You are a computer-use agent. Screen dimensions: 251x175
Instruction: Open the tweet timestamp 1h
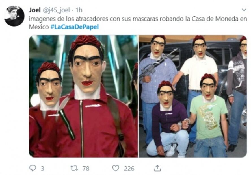79,10
